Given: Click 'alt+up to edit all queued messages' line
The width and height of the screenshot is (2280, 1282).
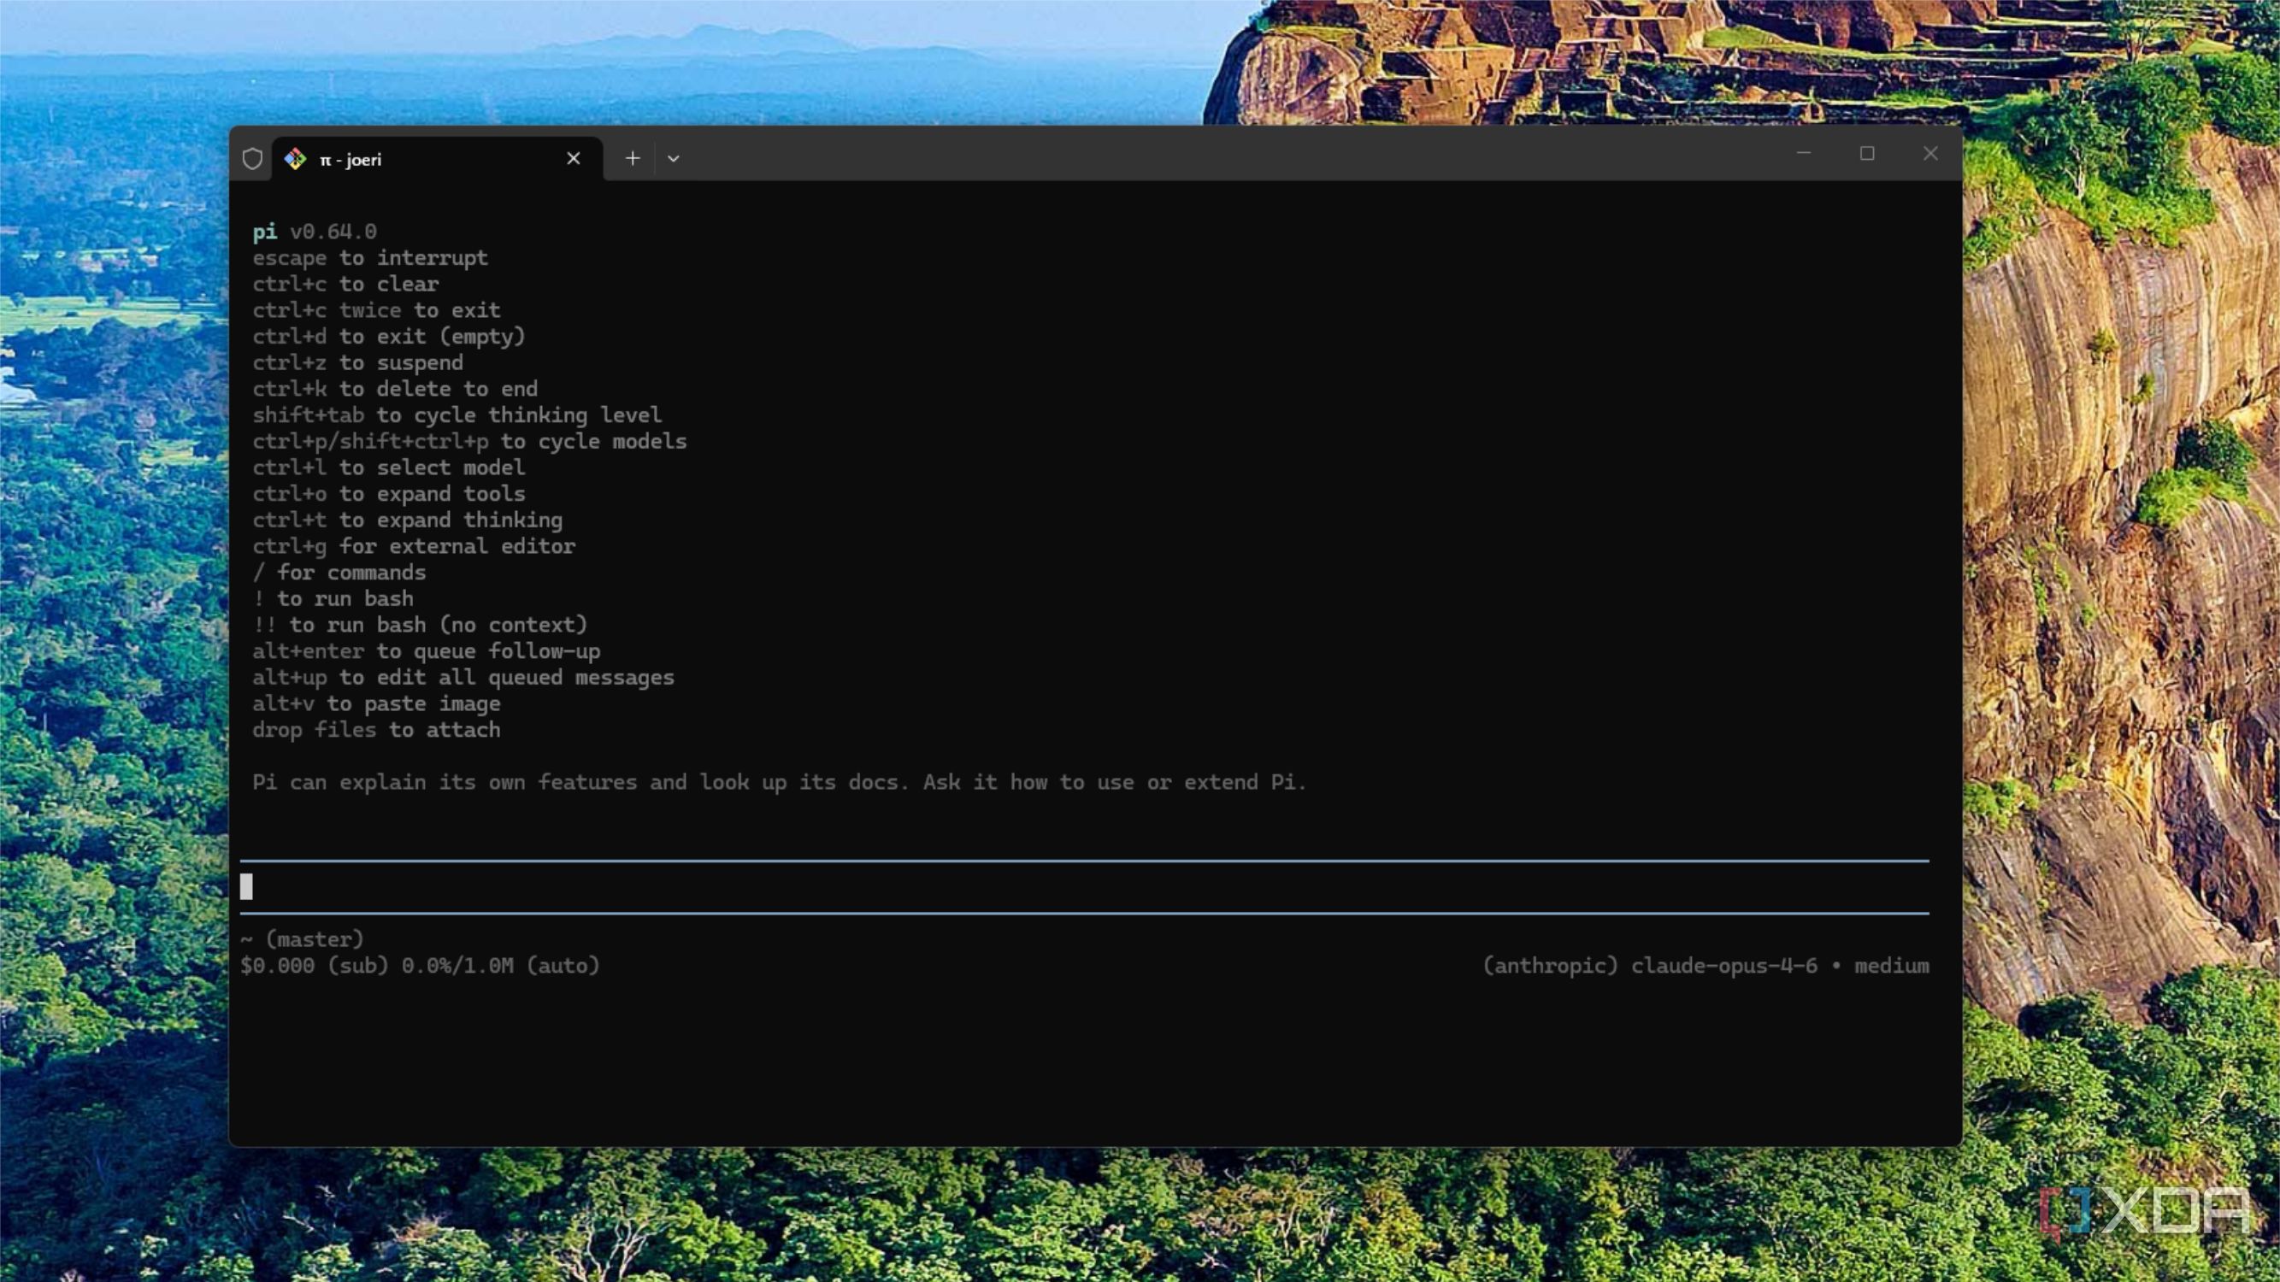Looking at the screenshot, I should (x=462, y=678).
